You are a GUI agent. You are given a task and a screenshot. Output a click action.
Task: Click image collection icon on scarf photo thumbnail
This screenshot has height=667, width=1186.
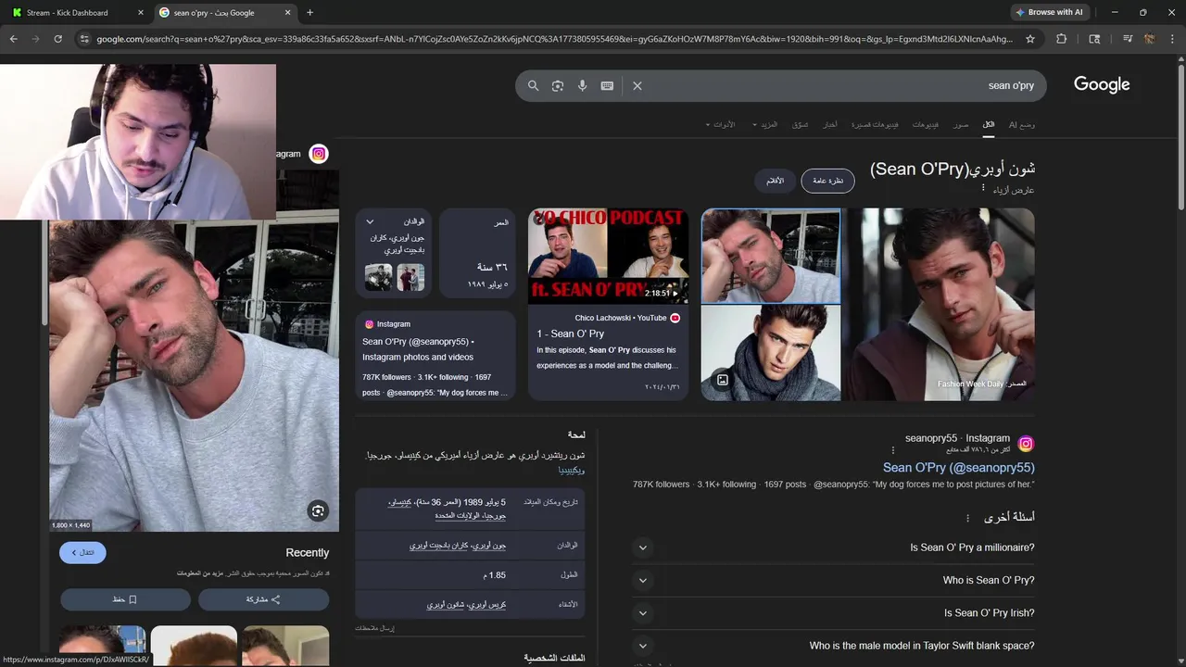click(x=723, y=380)
